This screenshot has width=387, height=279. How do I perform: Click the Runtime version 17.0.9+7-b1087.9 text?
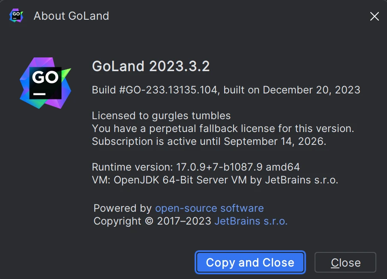click(x=177, y=167)
